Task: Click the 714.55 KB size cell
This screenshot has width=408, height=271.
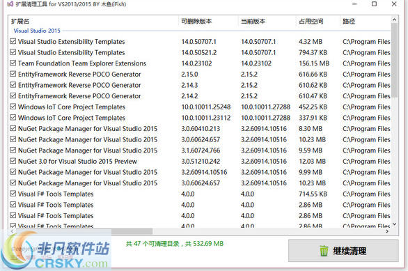Action: coord(313,194)
